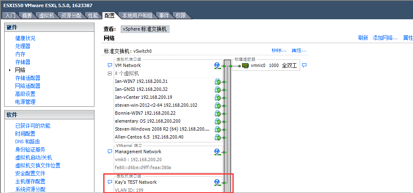Open 时间配置 in the software list
The image size is (413, 193).
coord(25,134)
